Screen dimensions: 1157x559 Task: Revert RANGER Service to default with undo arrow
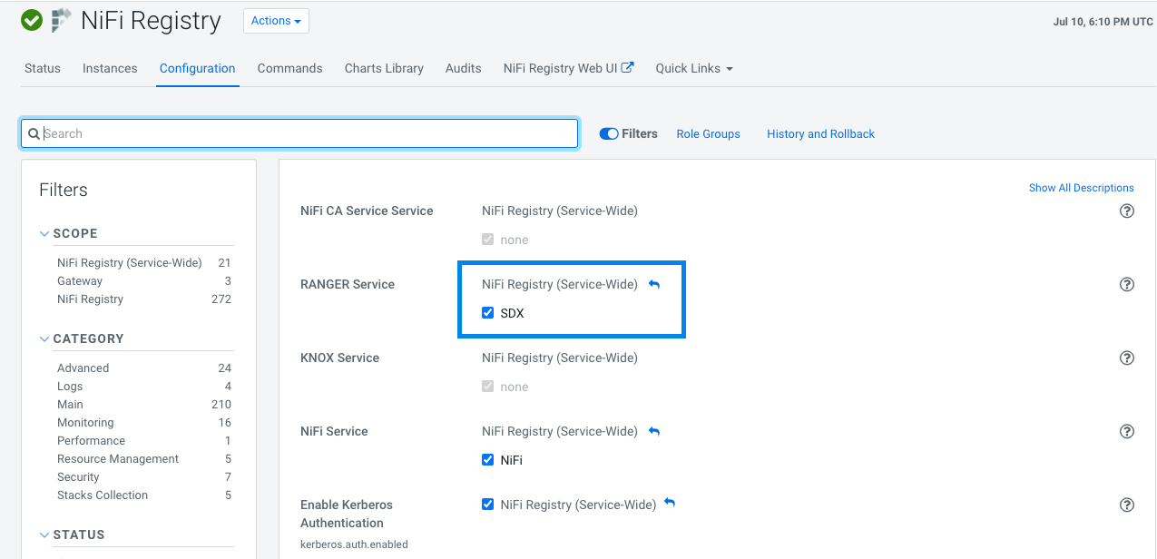pyautogui.click(x=654, y=284)
